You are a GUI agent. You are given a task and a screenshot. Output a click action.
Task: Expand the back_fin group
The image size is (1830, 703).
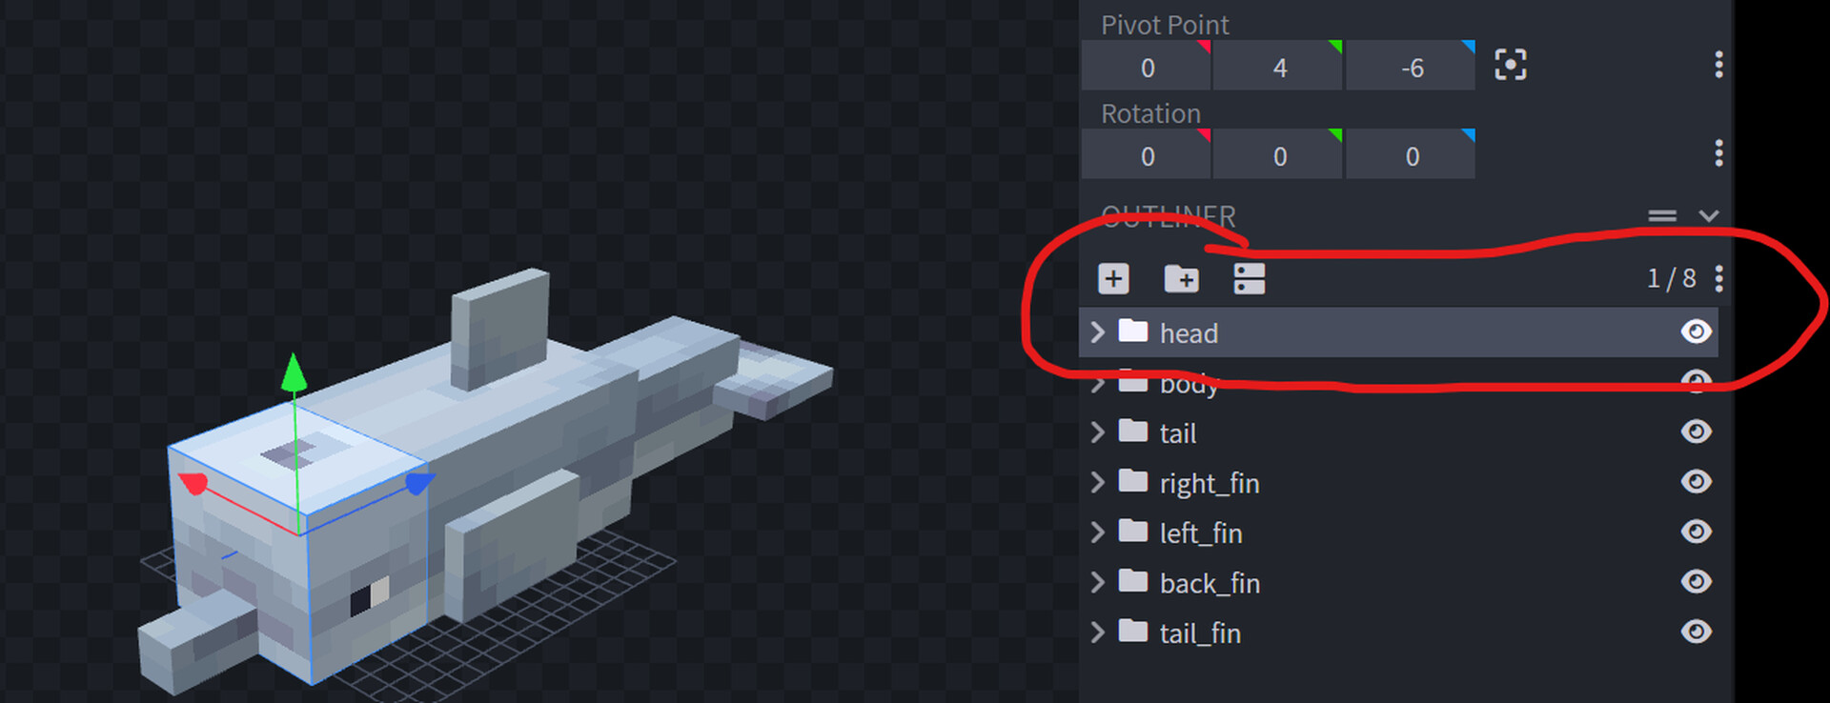tap(1097, 582)
